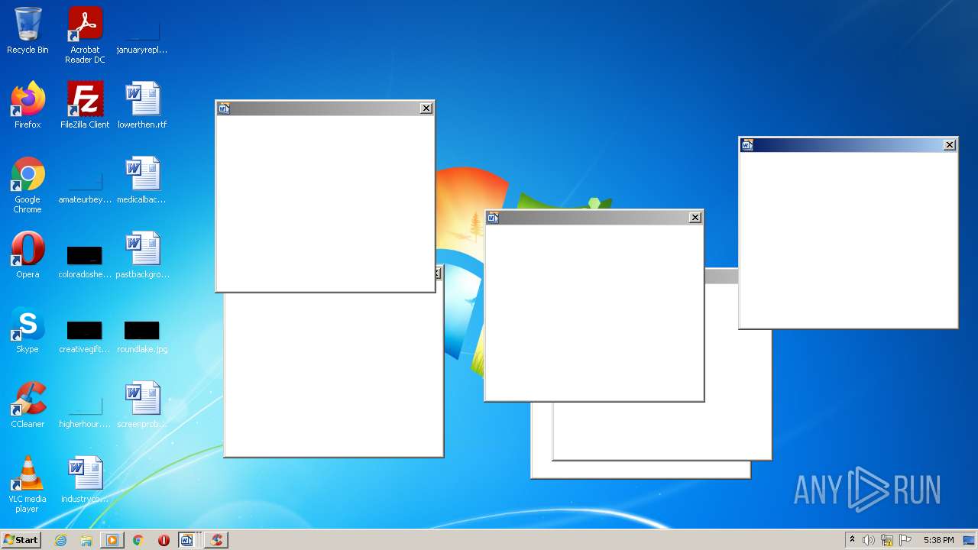Close the upper-left gray-titled window
978x550 pixels.
[426, 108]
